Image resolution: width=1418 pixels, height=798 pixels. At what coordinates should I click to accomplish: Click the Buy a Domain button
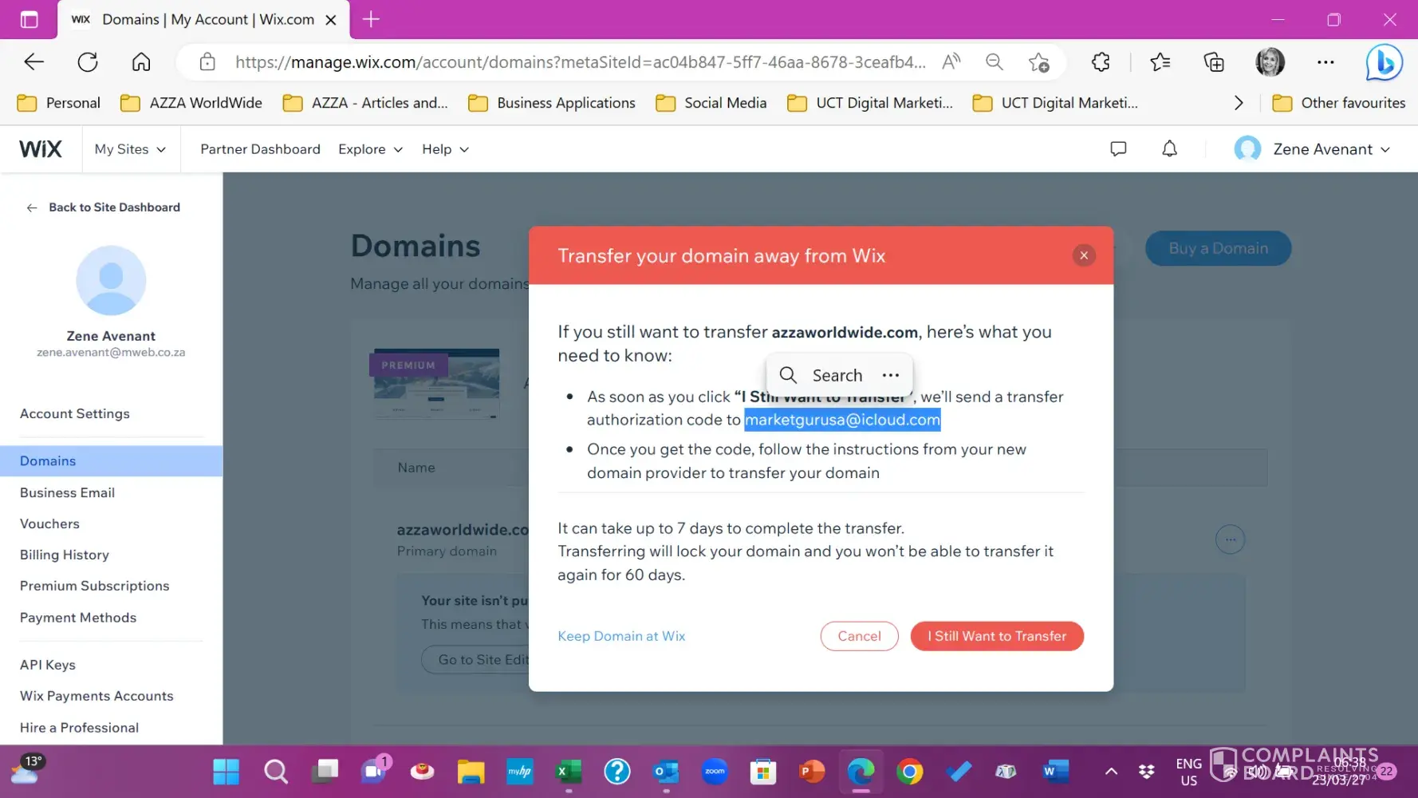click(x=1218, y=248)
